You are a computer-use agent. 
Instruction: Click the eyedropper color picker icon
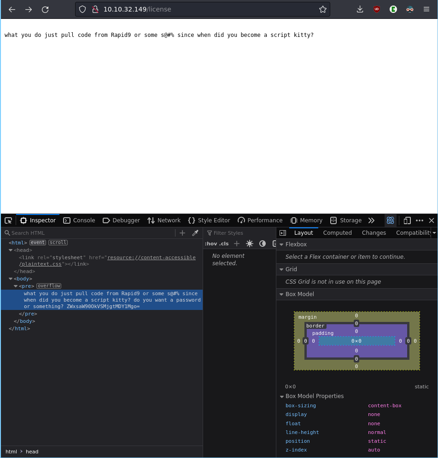point(195,233)
